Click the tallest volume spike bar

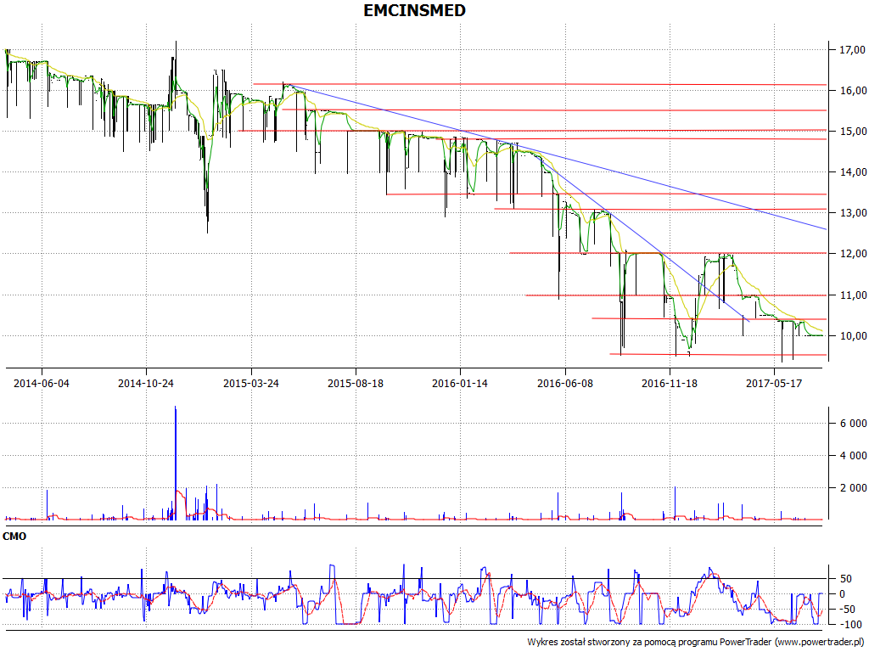175,463
